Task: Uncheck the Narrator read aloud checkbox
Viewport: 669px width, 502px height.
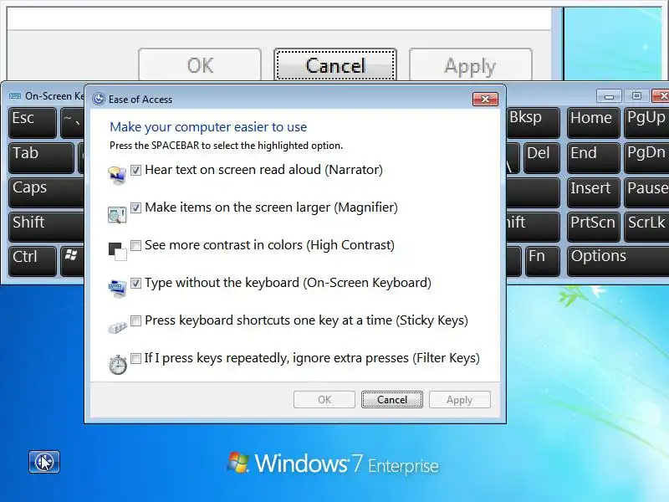Action: (135, 171)
